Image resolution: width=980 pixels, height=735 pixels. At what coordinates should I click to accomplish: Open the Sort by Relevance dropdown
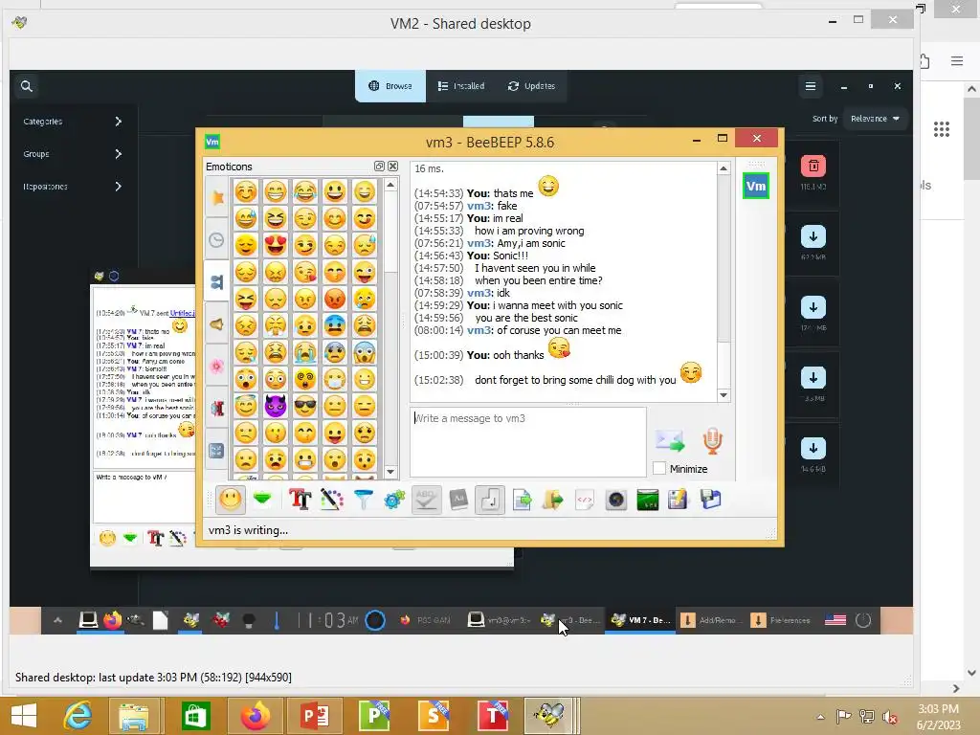click(x=875, y=118)
